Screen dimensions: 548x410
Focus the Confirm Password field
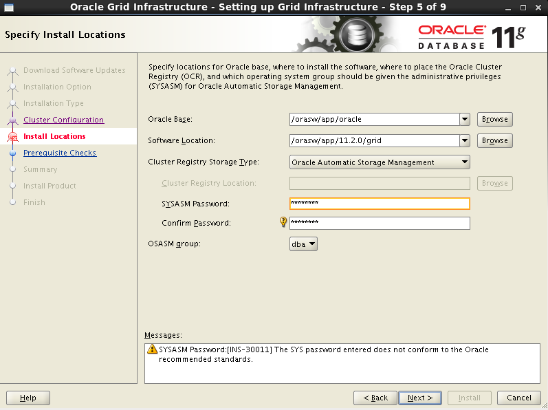(x=380, y=223)
